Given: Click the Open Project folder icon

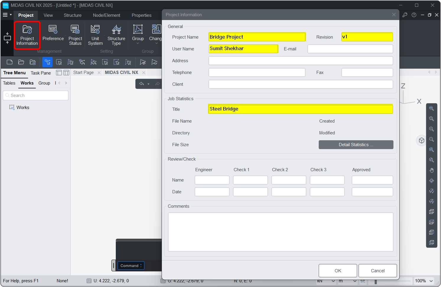Looking at the screenshot, I should (21, 62).
